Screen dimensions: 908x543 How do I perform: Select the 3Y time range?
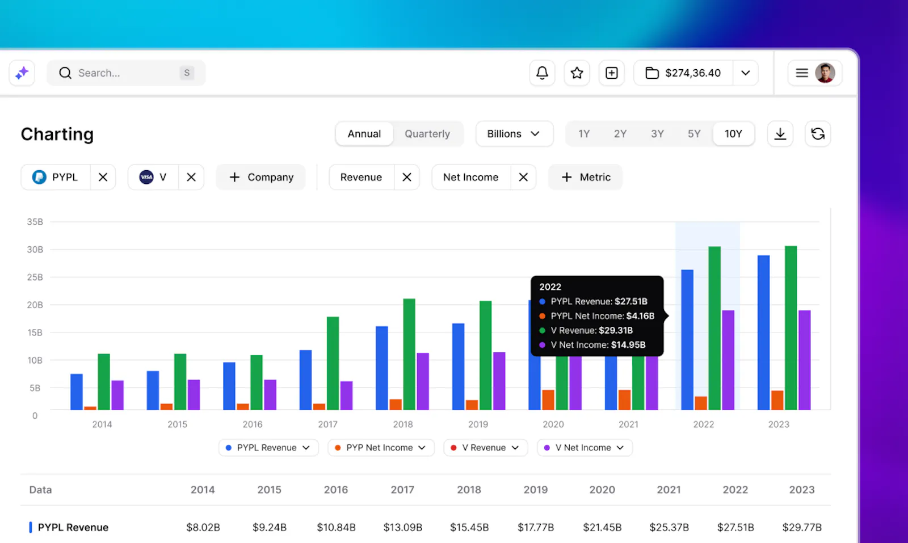(657, 134)
